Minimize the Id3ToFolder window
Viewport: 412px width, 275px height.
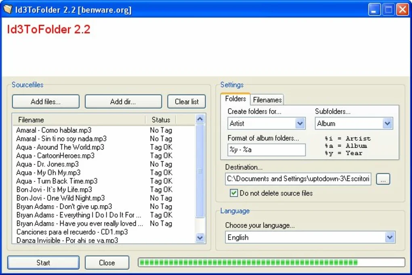coord(374,10)
